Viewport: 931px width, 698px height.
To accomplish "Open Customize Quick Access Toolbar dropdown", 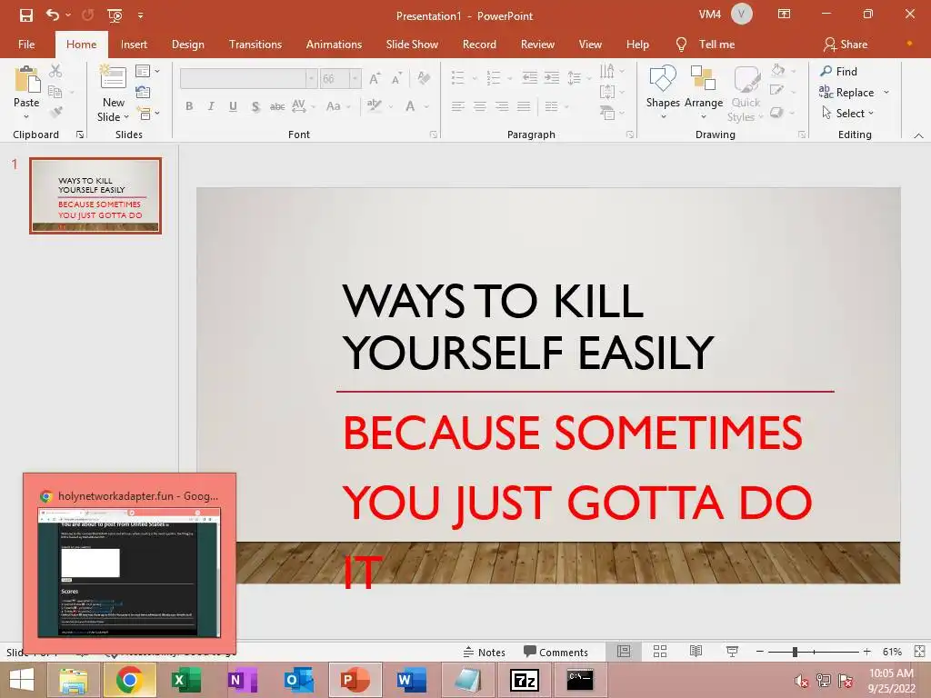I will [x=141, y=15].
